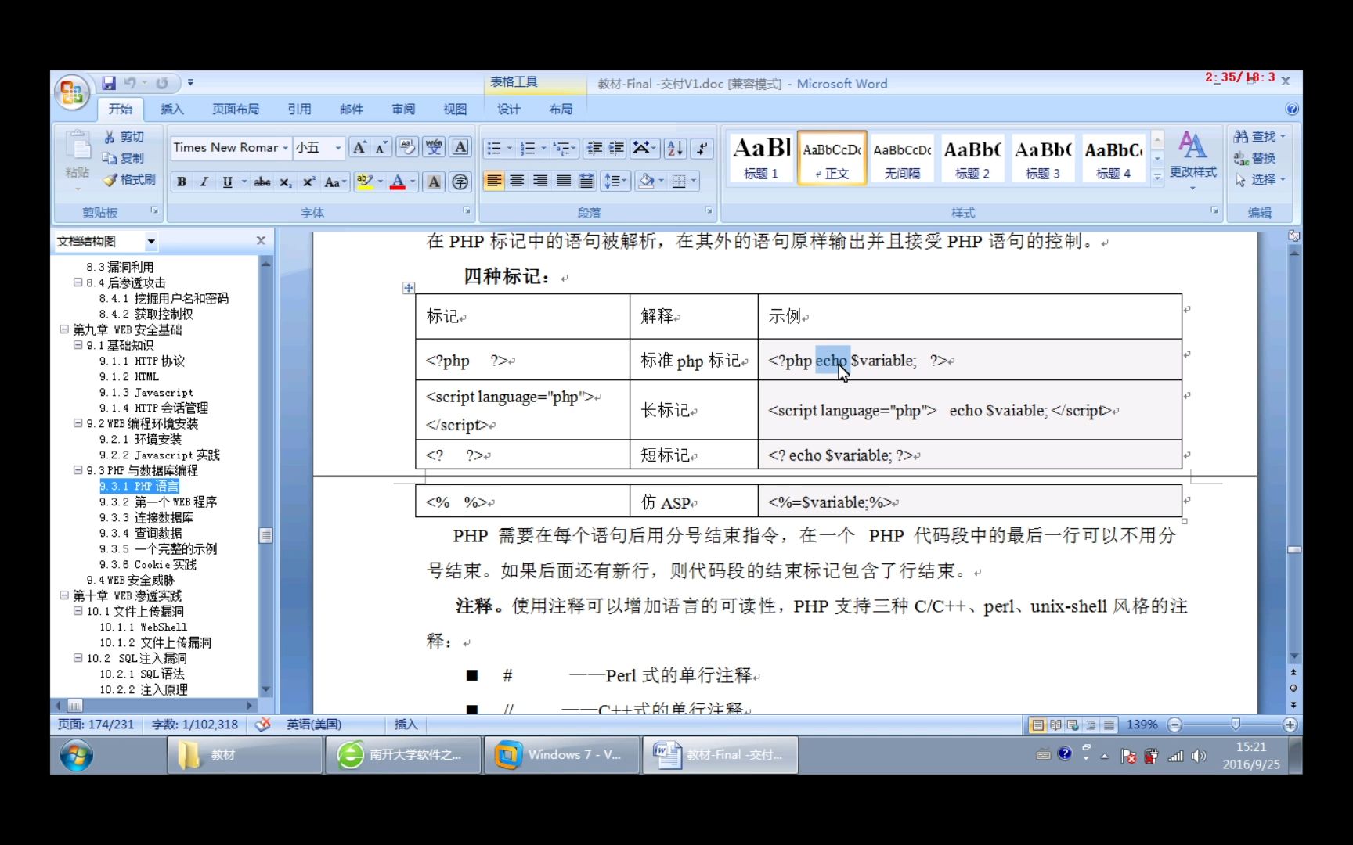1353x845 pixels.
Task: Click the Save icon in Quick Access Toolbar
Action: point(109,82)
